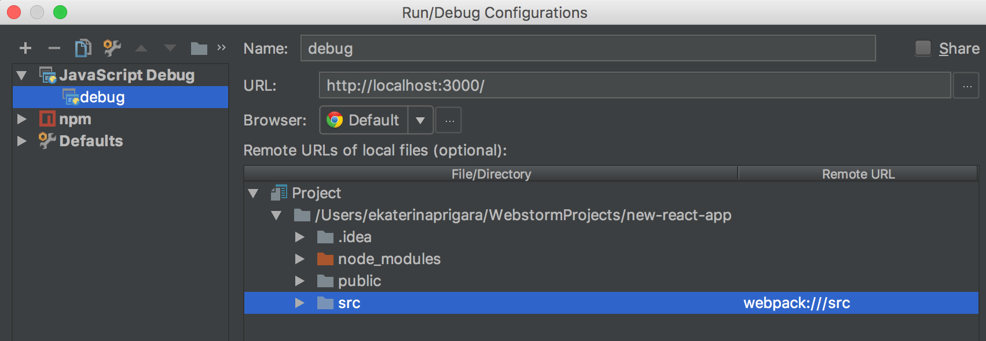Collapse the new-react-app directory node
The width and height of the screenshot is (986, 341).
pyautogui.click(x=276, y=216)
